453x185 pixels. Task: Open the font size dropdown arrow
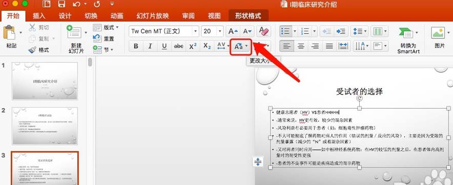(220, 31)
